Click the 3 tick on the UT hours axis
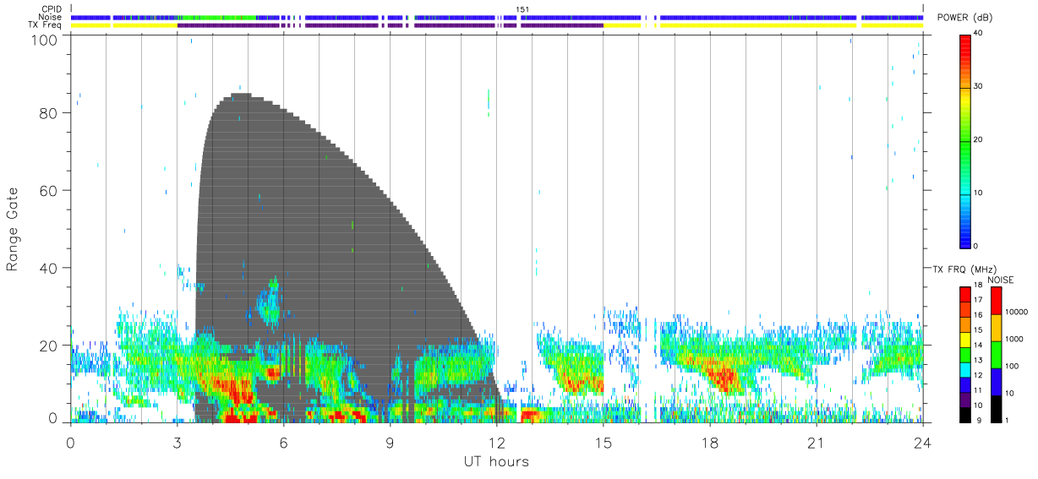The image size is (1038, 479). click(178, 442)
